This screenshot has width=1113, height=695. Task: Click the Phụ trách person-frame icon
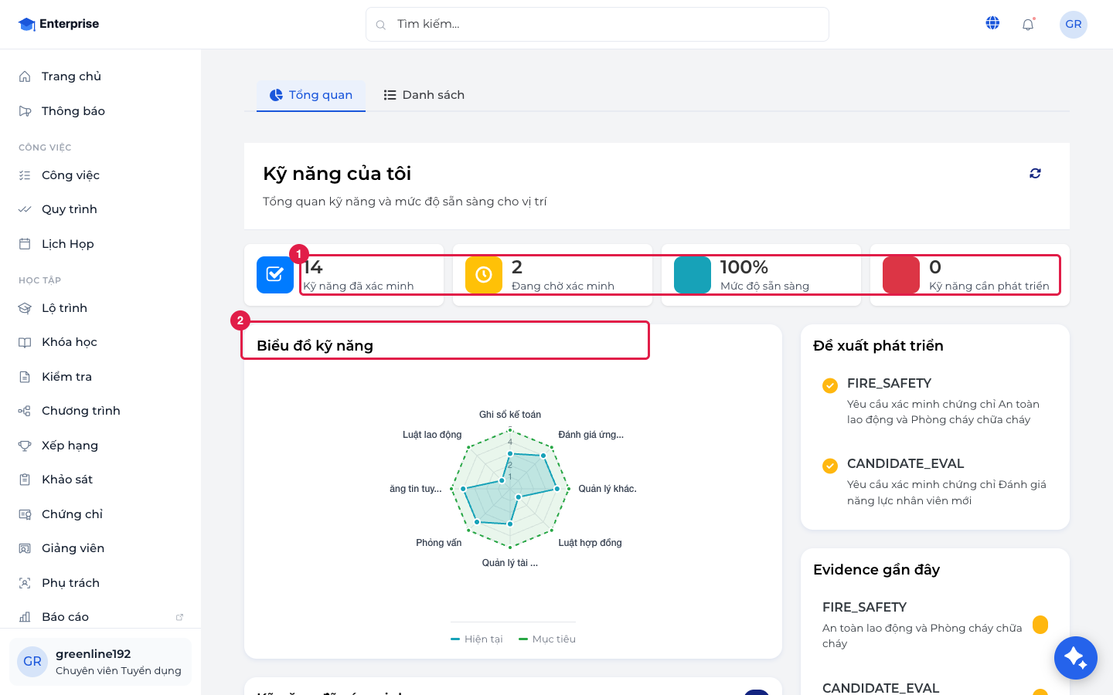(x=25, y=583)
